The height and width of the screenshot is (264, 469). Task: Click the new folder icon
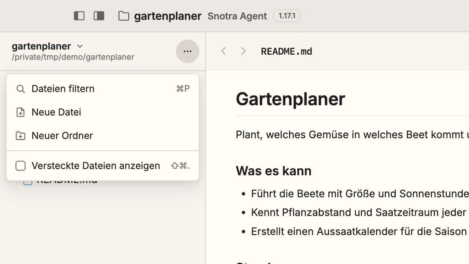point(21,136)
